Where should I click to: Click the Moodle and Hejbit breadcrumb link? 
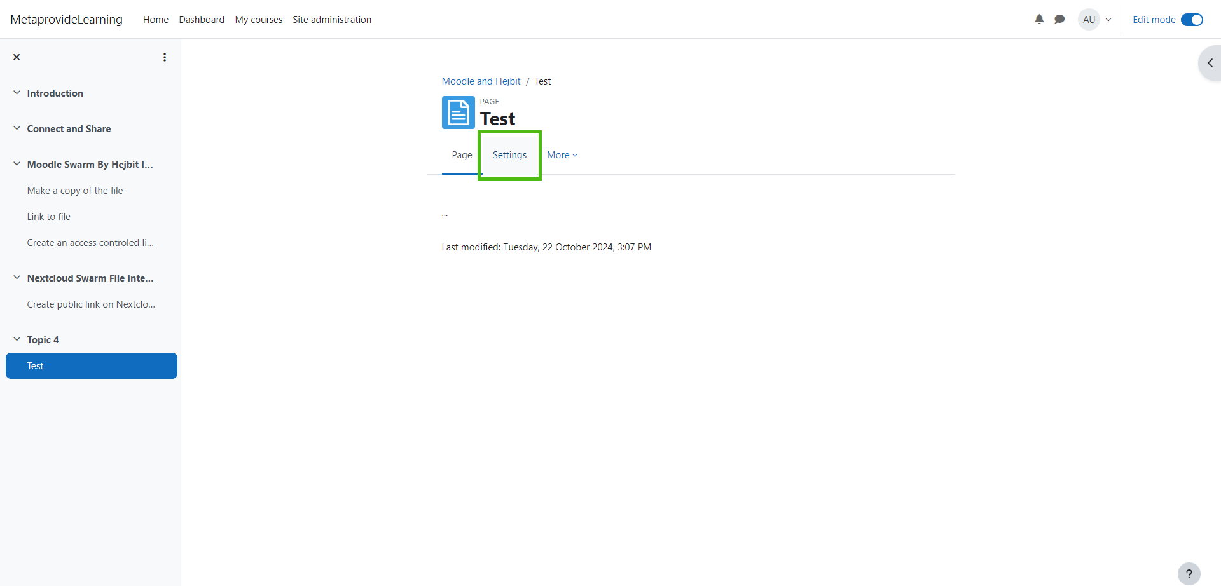[x=481, y=81]
